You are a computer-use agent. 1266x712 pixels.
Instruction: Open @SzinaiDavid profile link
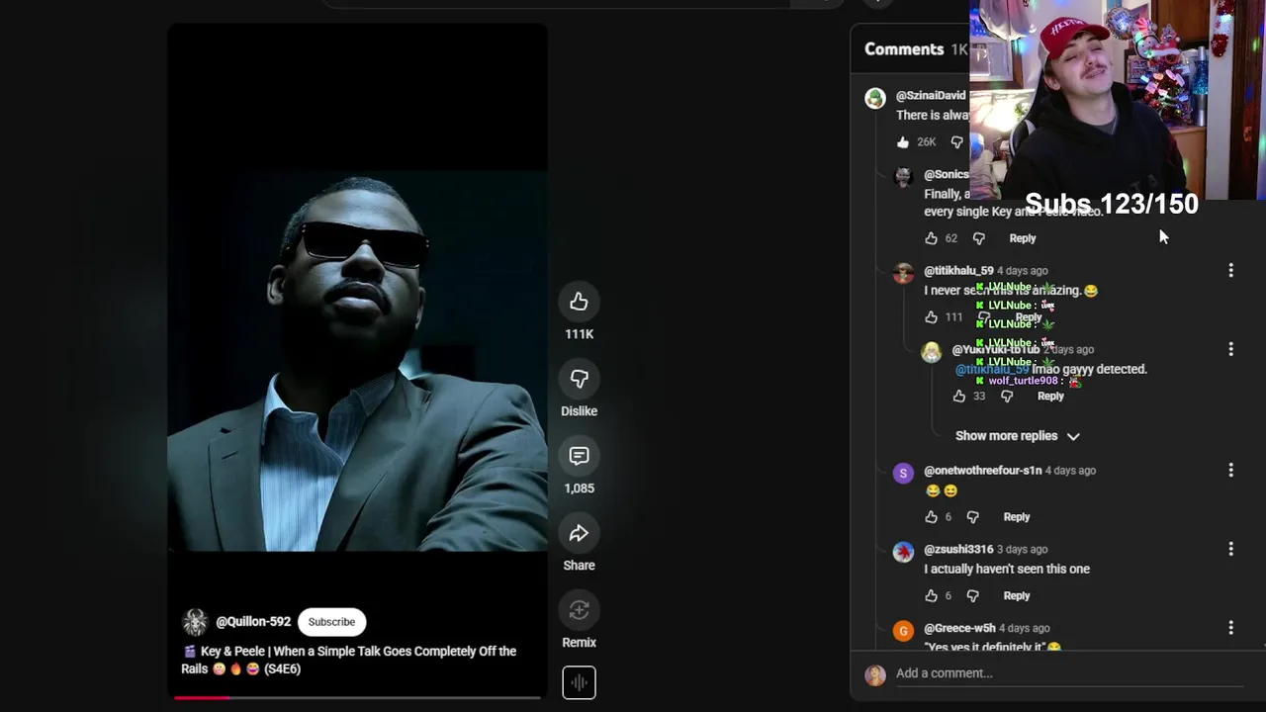pyautogui.click(x=931, y=96)
